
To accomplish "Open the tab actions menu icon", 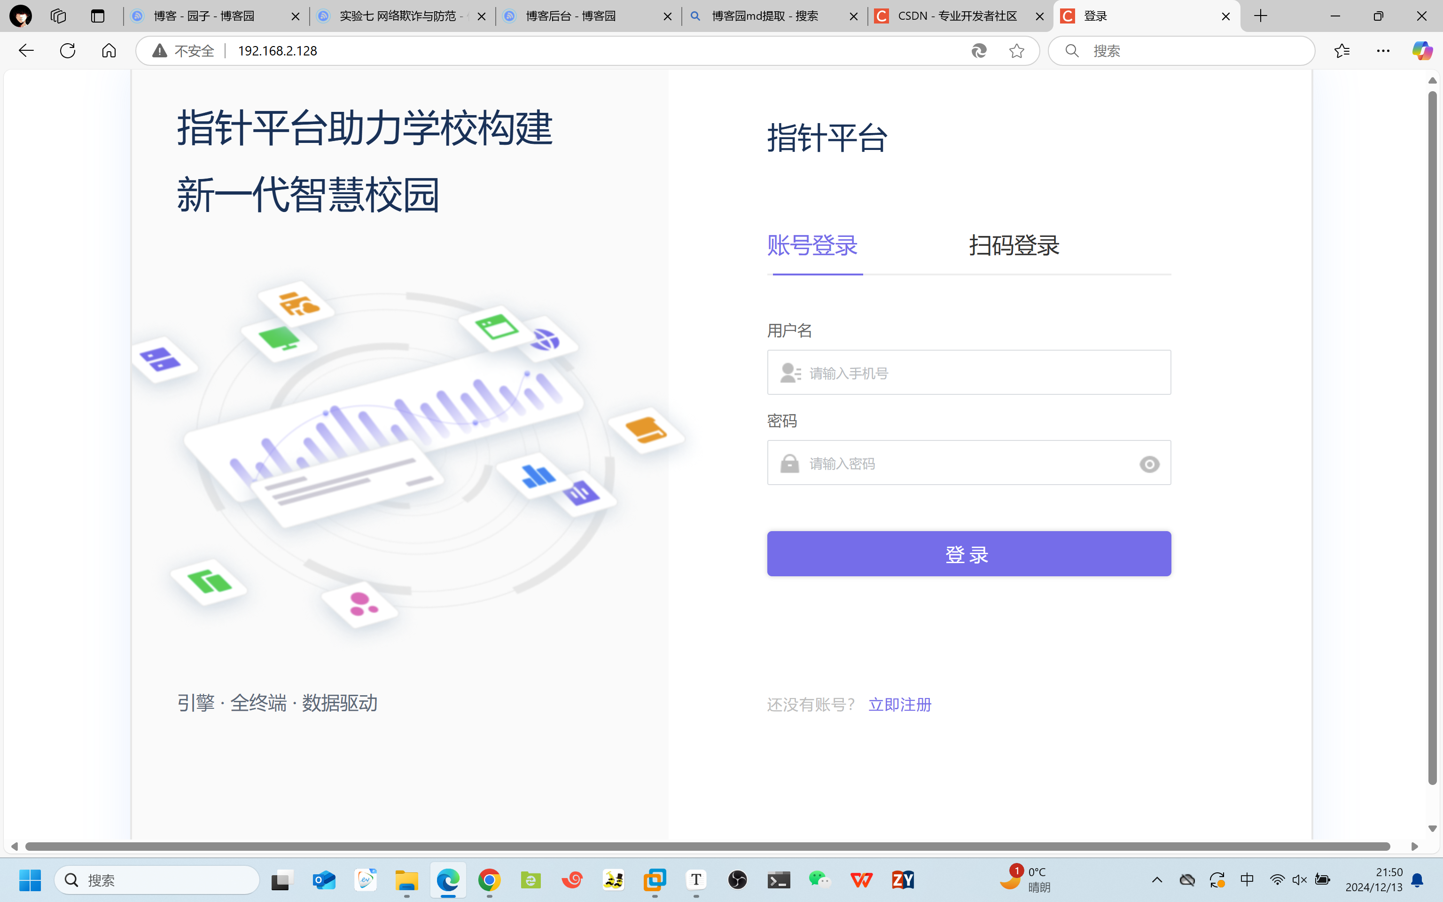I will [98, 16].
